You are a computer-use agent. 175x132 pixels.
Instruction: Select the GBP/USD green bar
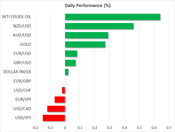pyautogui.click(x=70, y=63)
